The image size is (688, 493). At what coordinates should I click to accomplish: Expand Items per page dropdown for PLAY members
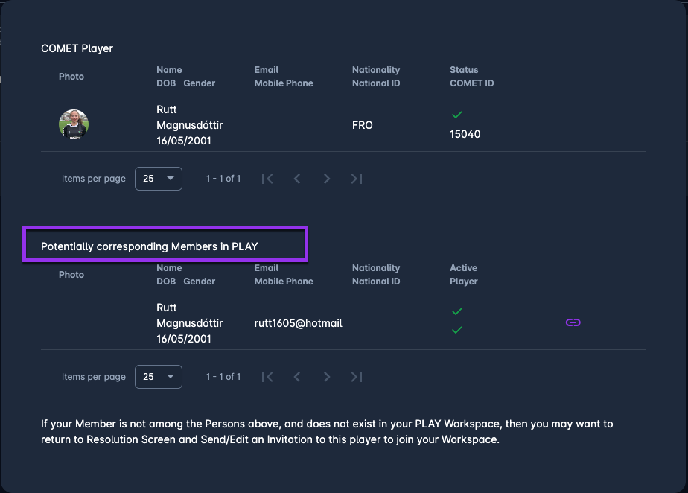tap(158, 377)
